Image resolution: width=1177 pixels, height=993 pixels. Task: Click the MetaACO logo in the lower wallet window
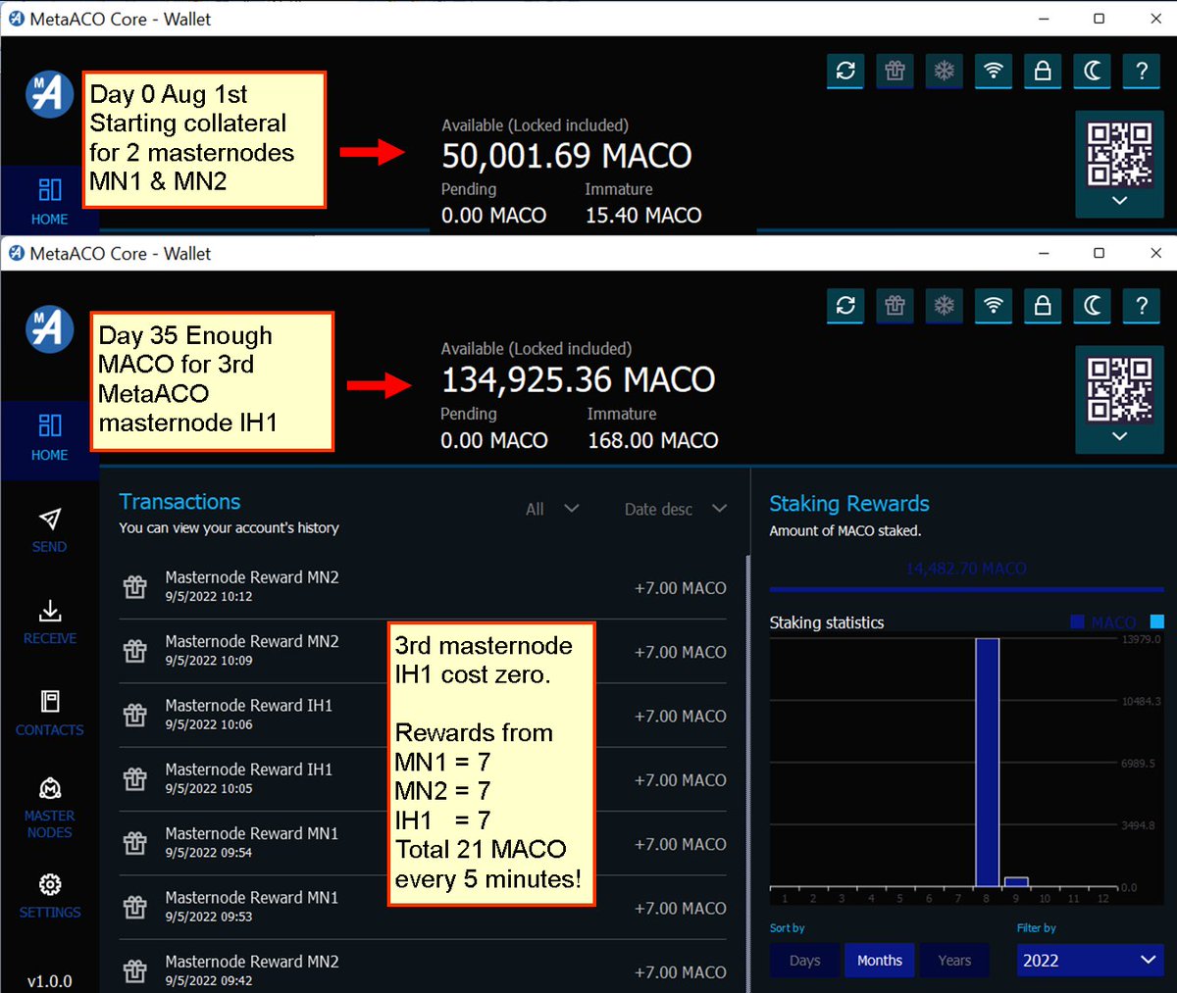[49, 329]
